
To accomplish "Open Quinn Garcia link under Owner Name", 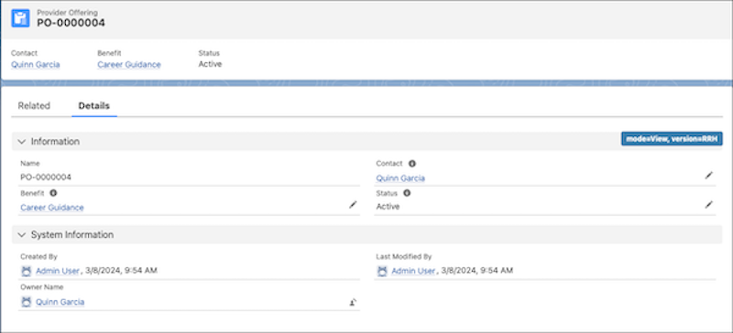I will pos(60,302).
